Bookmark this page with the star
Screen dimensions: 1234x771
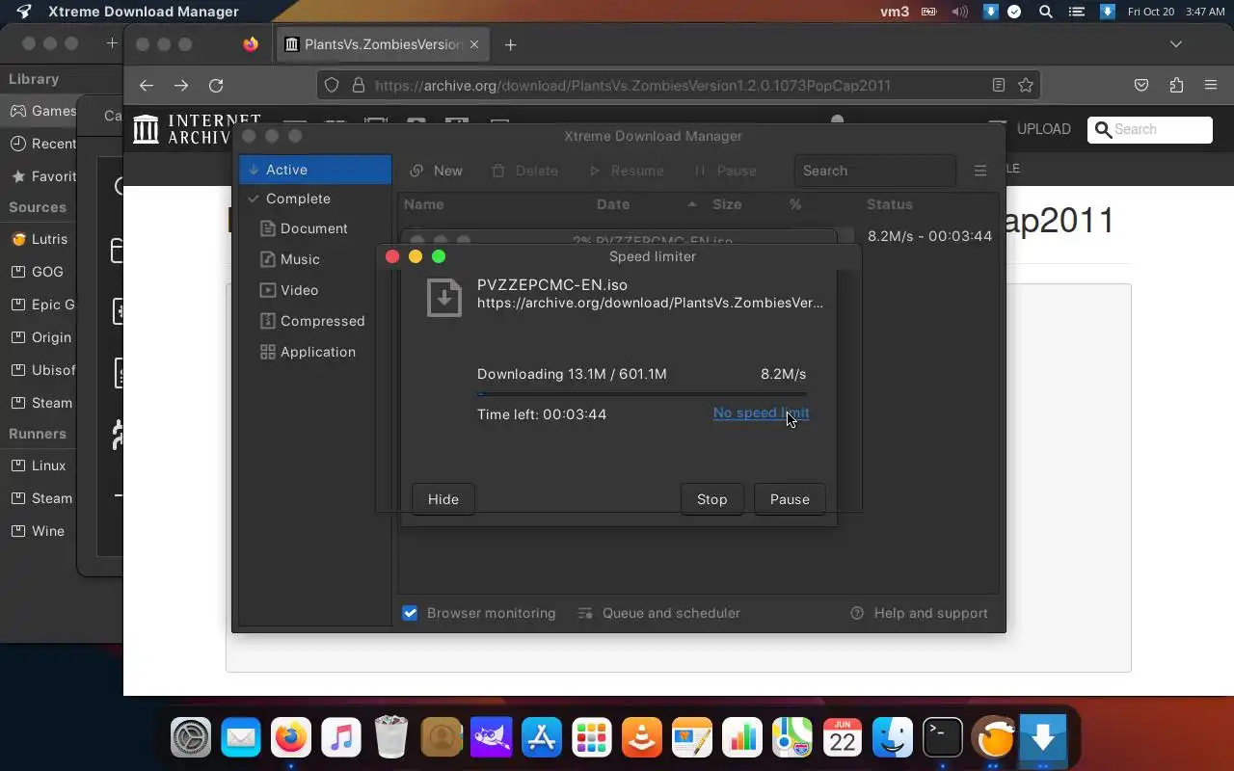coord(1026,85)
